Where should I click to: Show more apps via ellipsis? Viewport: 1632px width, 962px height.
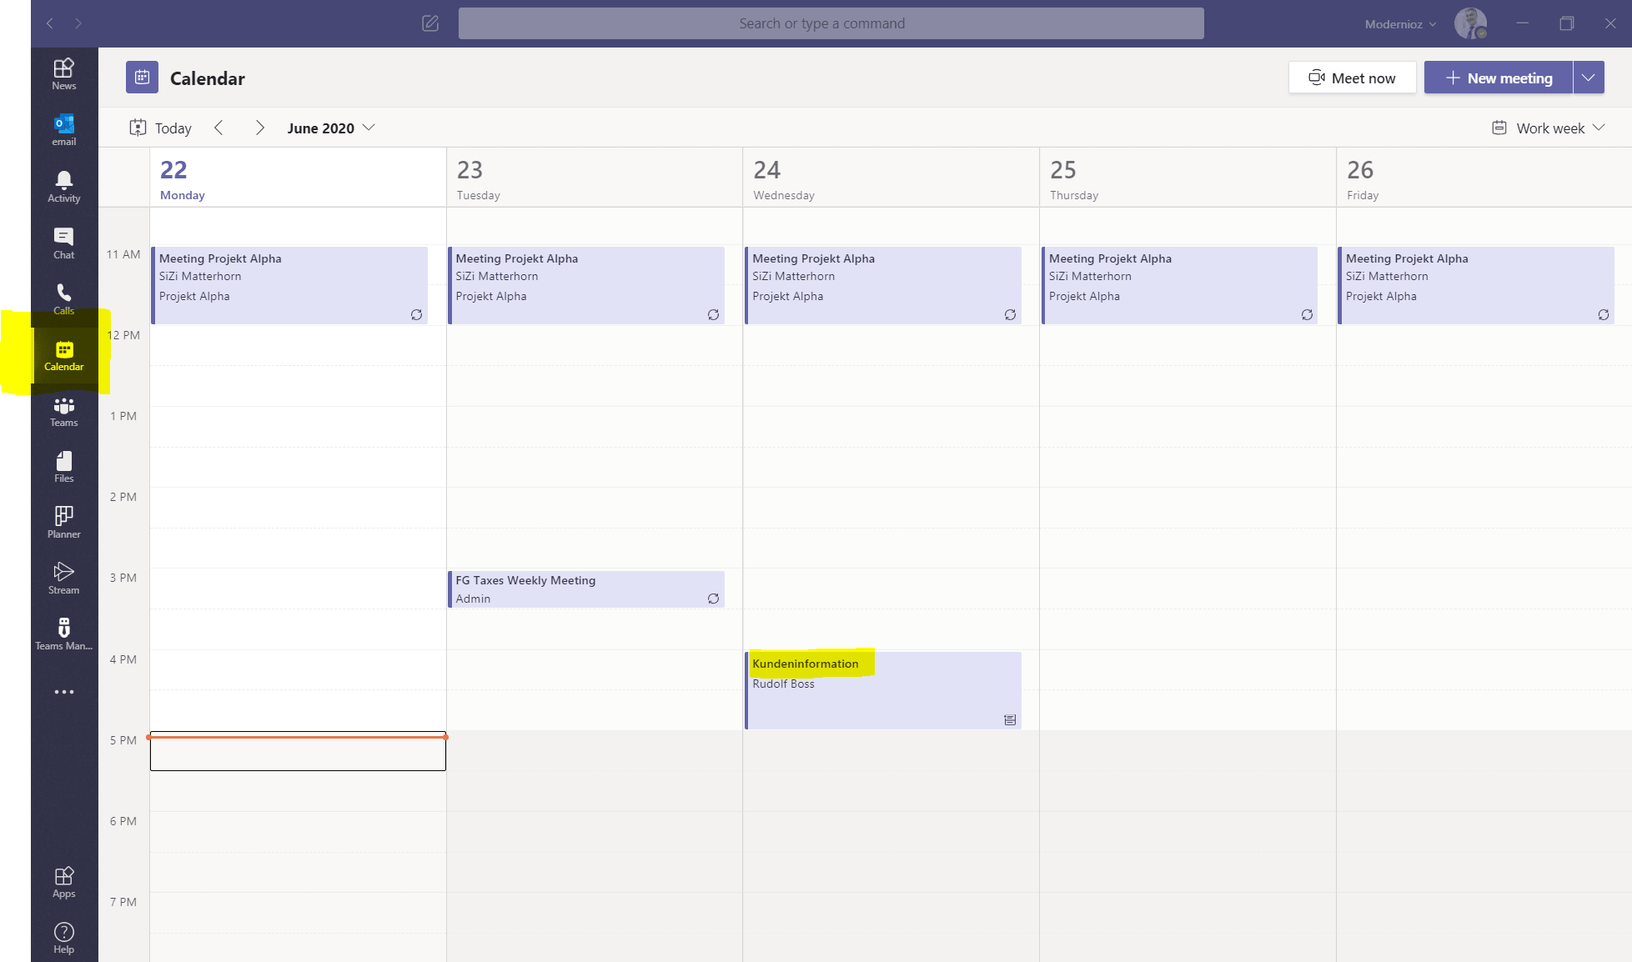pos(64,692)
